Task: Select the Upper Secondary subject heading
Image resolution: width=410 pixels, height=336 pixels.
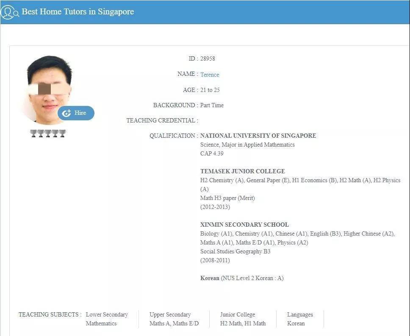Action: [170, 314]
